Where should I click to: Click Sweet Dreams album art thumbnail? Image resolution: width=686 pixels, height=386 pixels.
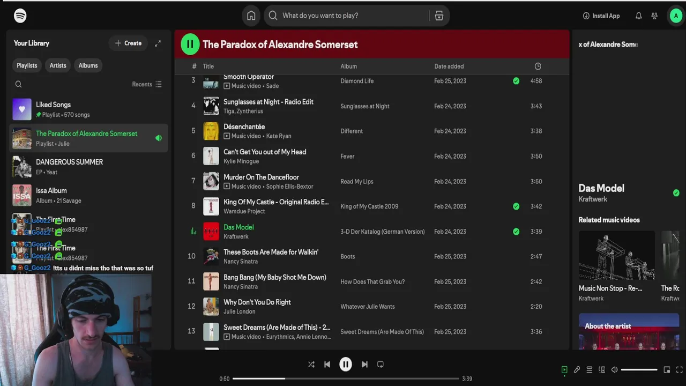point(211,332)
